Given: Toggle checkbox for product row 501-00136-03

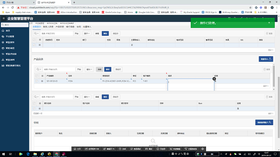Looking at the screenshot, I should (37, 81).
